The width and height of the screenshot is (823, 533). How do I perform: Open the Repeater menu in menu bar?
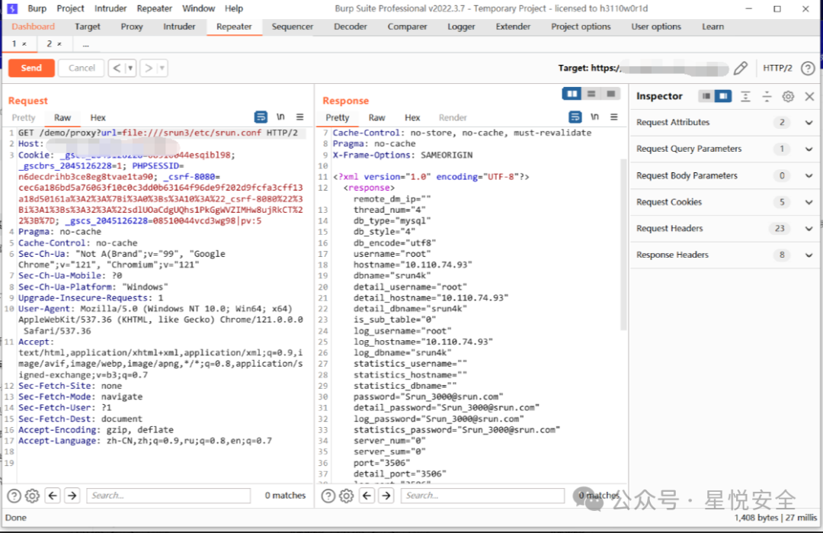click(154, 8)
